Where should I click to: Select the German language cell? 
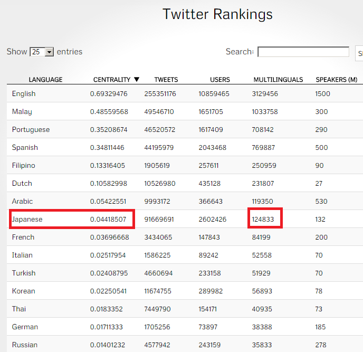(25, 327)
